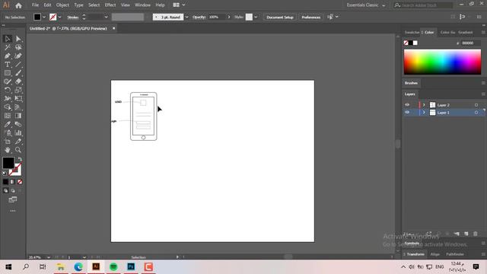Select the Free Transform tool
487x274 pixels.
[18, 98]
